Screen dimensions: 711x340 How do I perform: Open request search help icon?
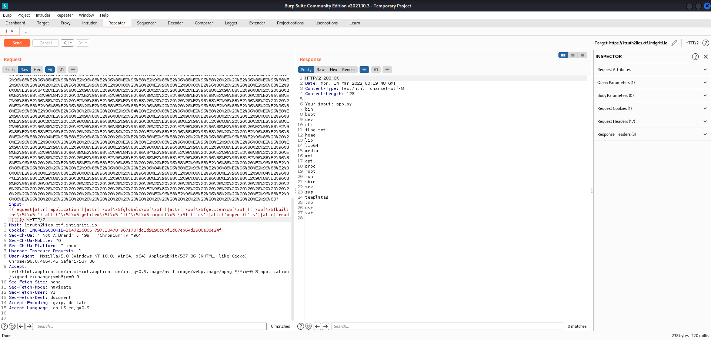4,326
